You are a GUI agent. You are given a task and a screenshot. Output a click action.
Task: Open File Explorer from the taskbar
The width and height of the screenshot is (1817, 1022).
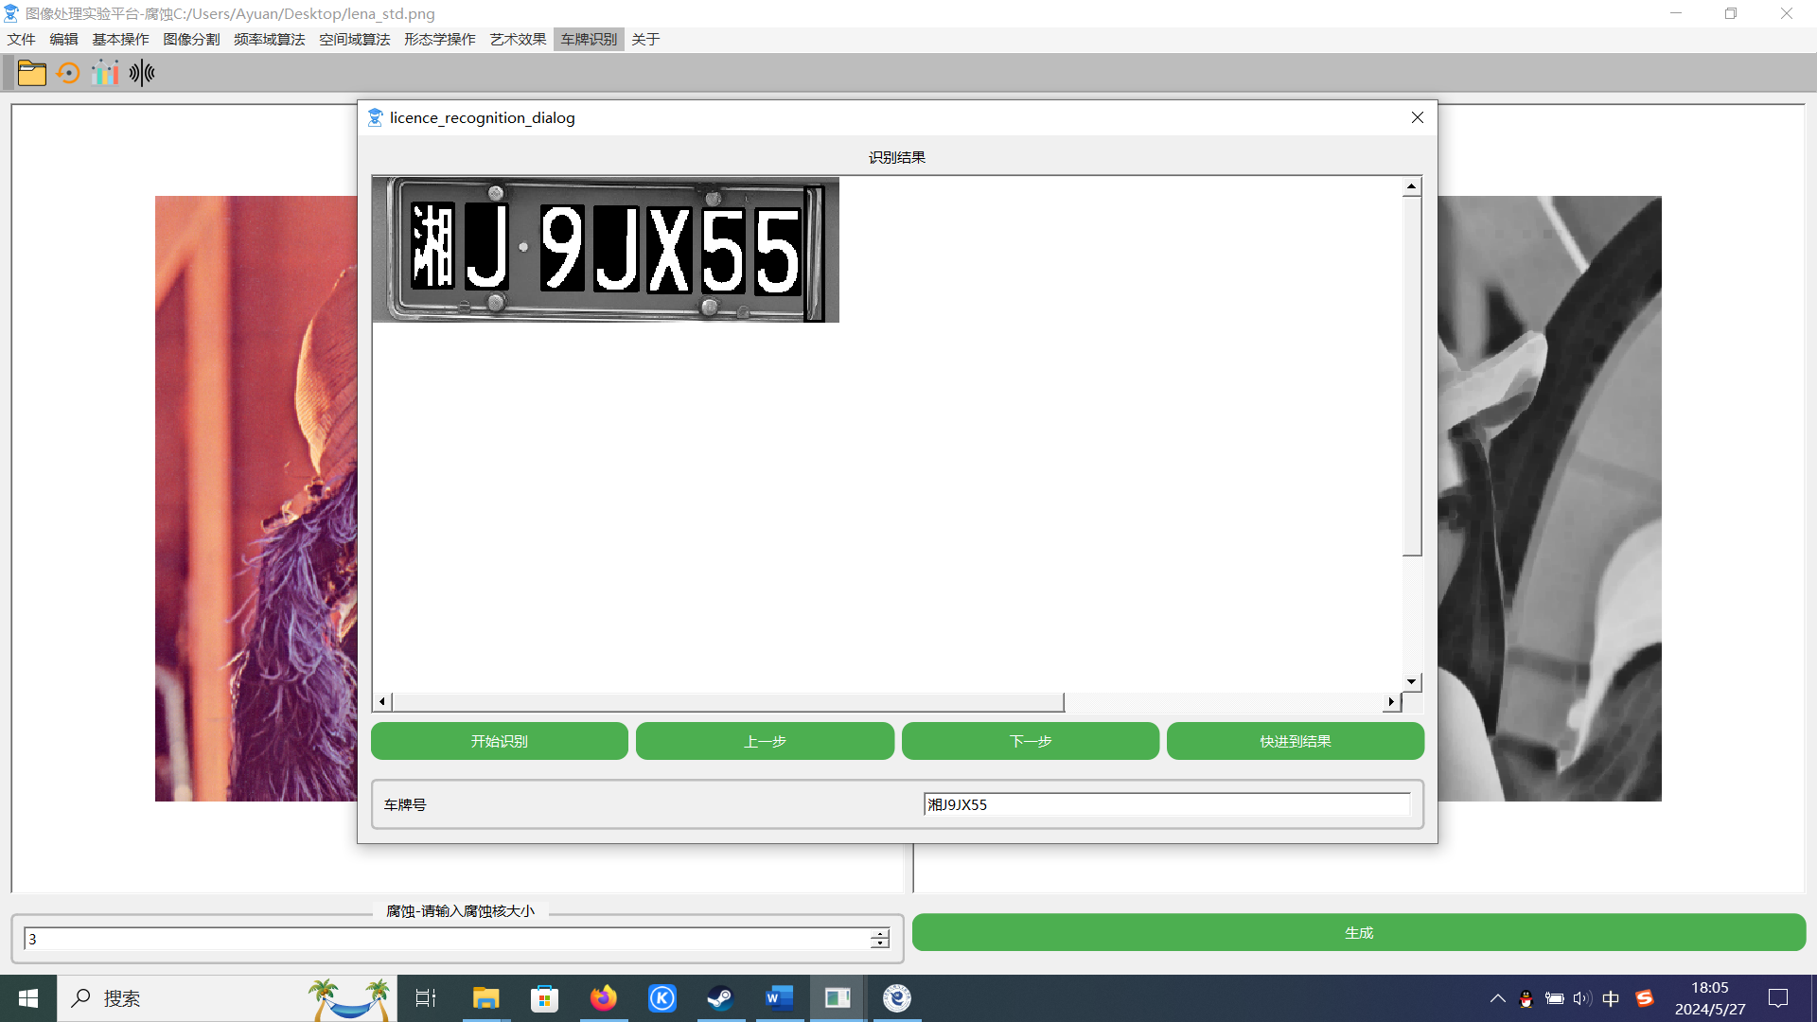[485, 998]
